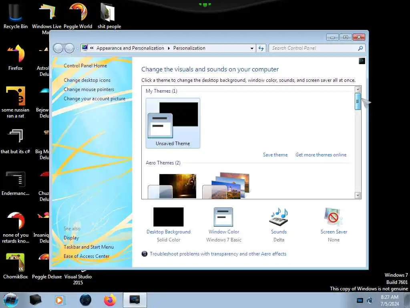The width and height of the screenshot is (410, 308).
Task: Select the first Aero theme thumbnail
Action: [x=172, y=186]
